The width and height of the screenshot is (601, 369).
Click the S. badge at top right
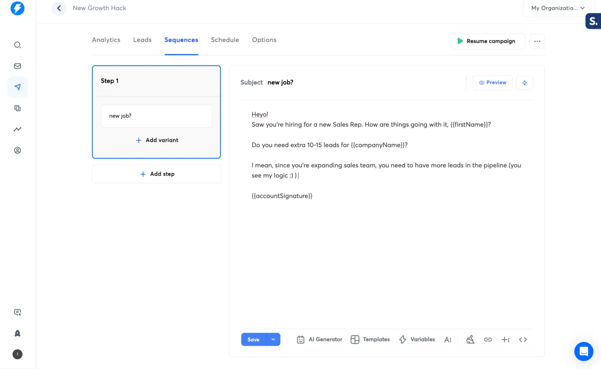click(593, 21)
